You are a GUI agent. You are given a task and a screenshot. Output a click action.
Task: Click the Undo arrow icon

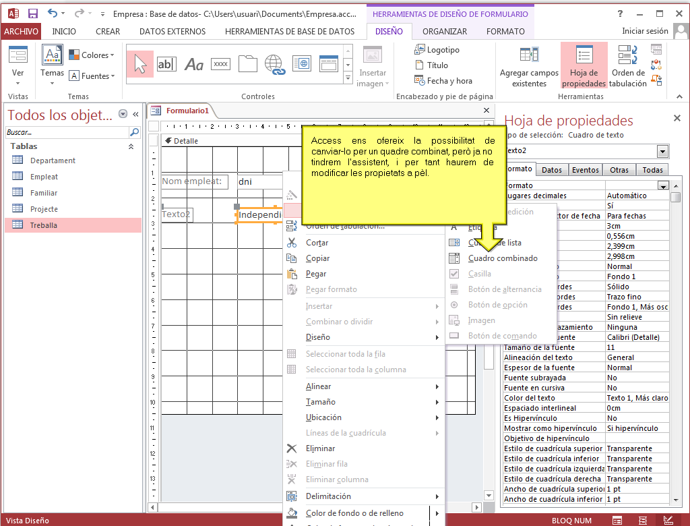pos(53,13)
